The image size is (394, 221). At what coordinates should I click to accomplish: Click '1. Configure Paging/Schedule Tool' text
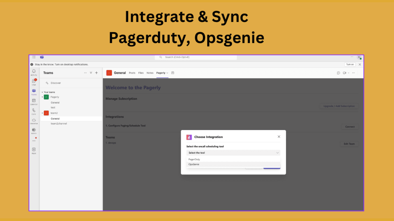pos(125,126)
